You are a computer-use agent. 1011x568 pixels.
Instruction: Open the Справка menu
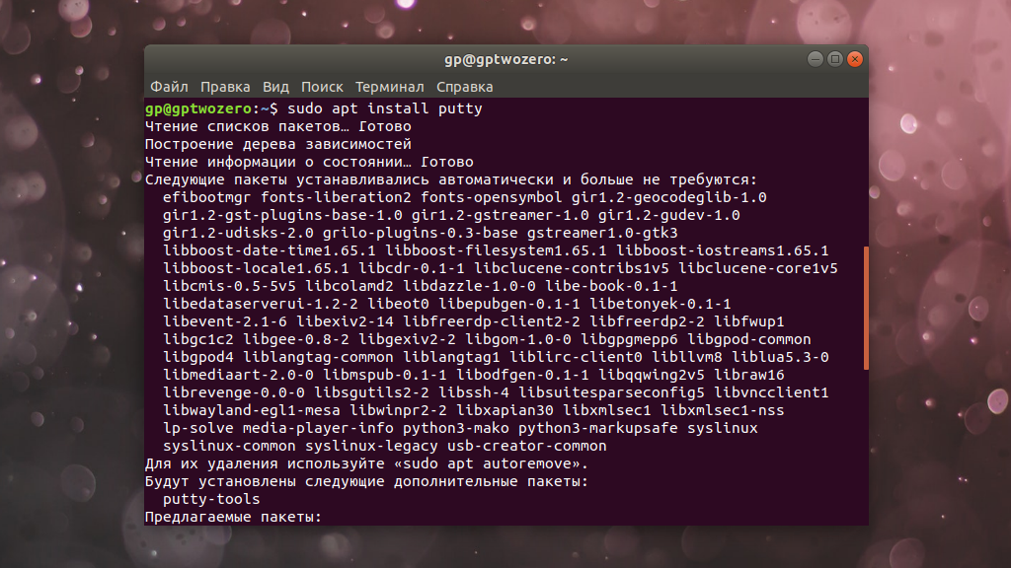coord(464,87)
